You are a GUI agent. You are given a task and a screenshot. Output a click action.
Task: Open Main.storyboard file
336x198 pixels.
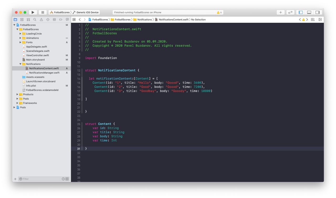click(x=35, y=60)
